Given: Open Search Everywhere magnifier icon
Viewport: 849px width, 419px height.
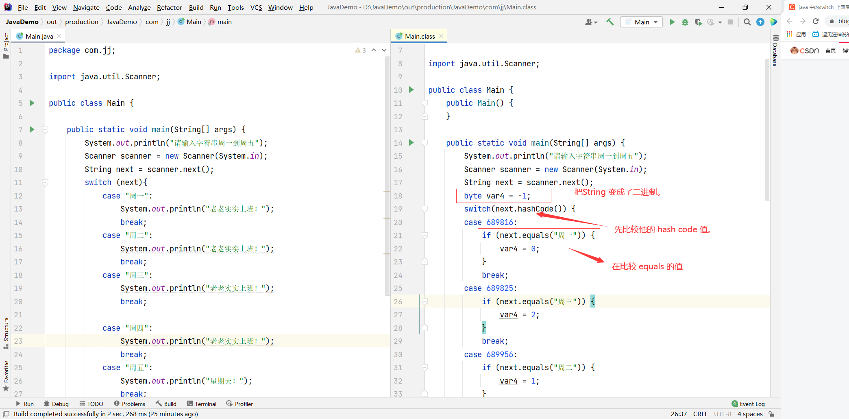Looking at the screenshot, I should 747,22.
